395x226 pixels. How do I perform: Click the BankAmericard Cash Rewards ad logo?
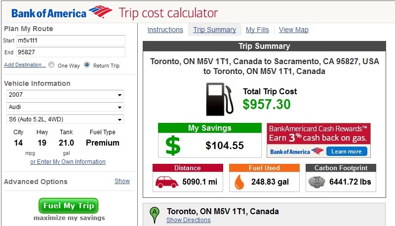coord(297,151)
